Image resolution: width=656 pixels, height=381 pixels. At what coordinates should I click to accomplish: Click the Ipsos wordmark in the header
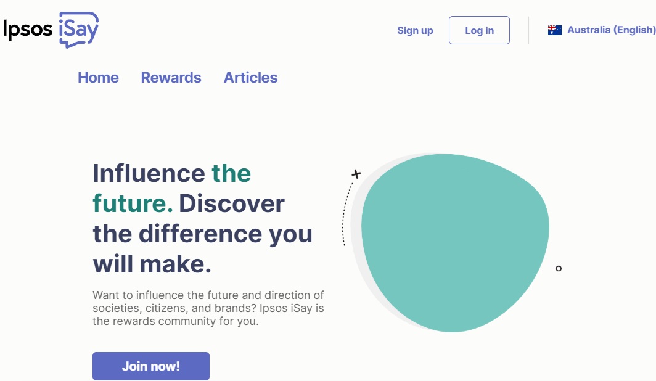pos(28,30)
